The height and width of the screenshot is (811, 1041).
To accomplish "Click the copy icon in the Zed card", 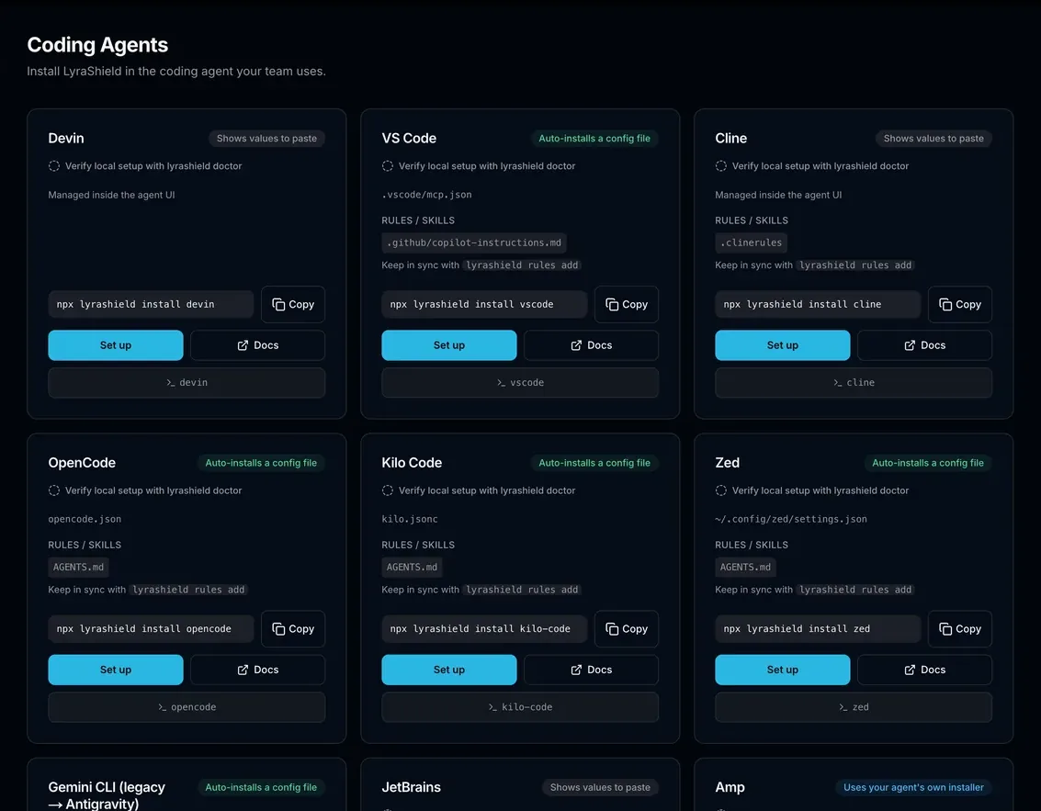I will pos(945,628).
